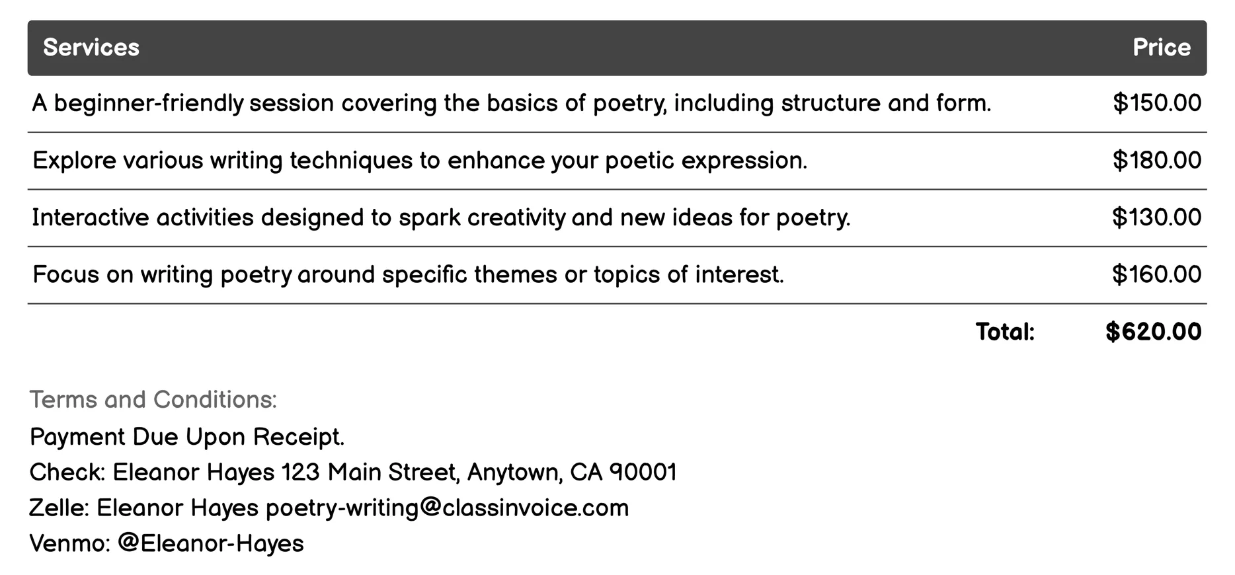1235x575 pixels.
Task: Click the Services column header
Action: click(91, 48)
